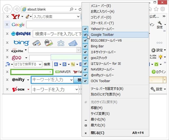Click the Google toolbar search field
The width and height of the screenshot is (169, 140).
(54, 24)
